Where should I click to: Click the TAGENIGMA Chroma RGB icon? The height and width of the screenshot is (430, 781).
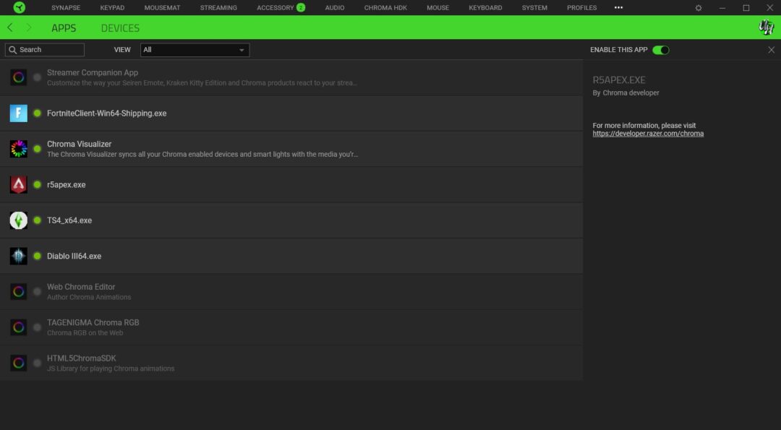tap(18, 327)
